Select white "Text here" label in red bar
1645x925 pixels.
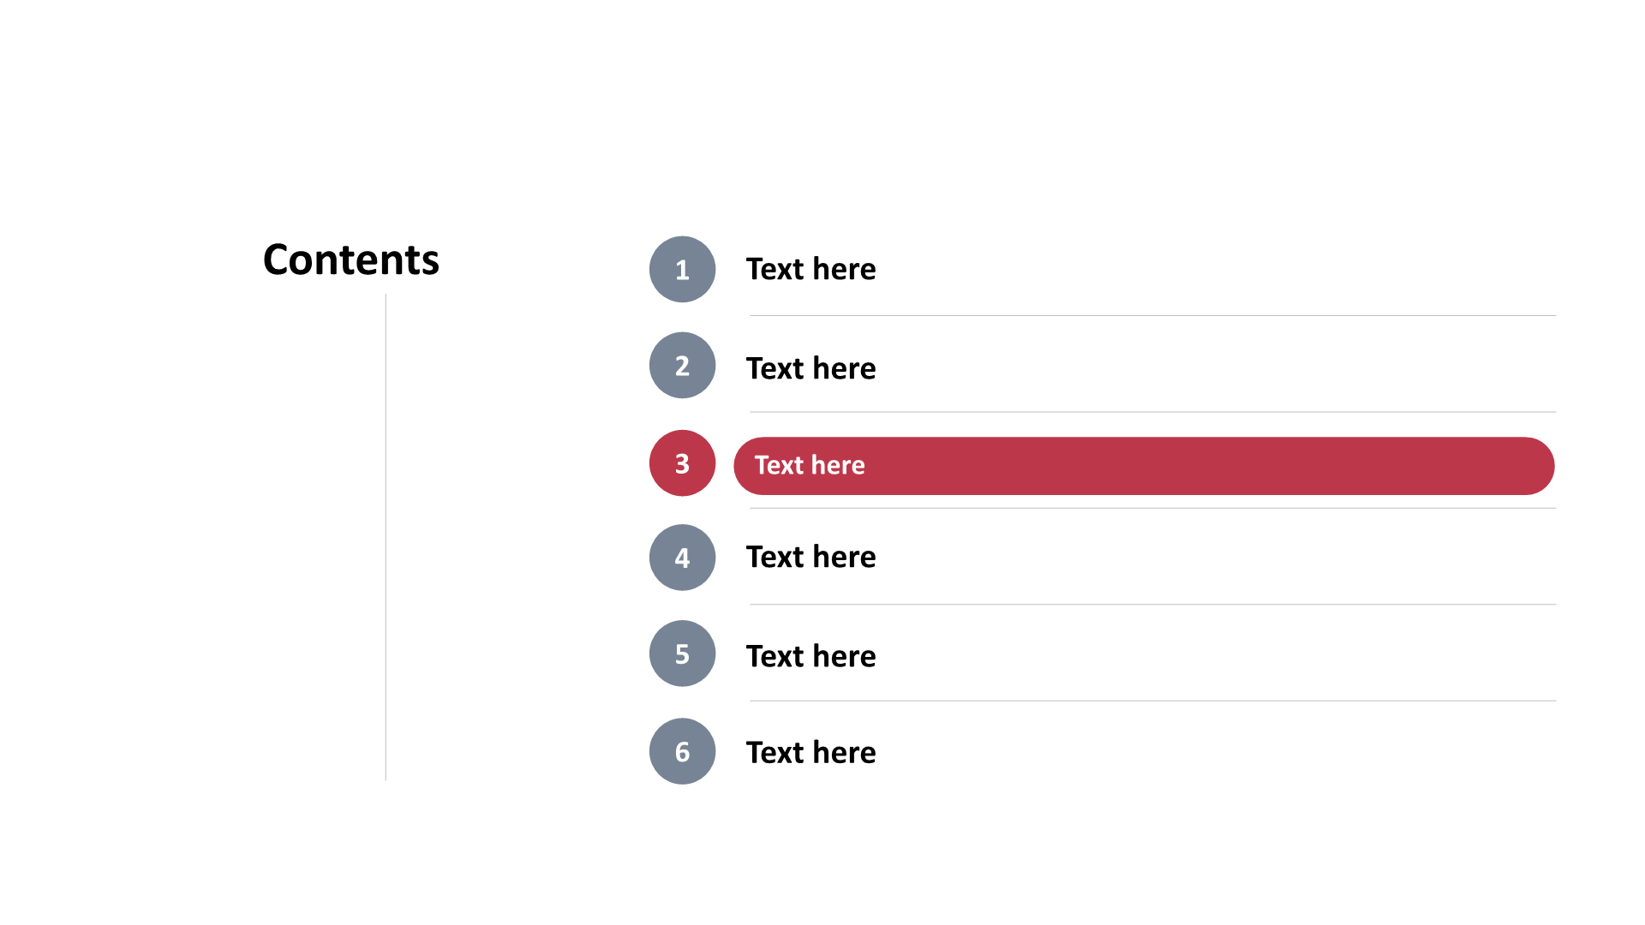point(809,465)
